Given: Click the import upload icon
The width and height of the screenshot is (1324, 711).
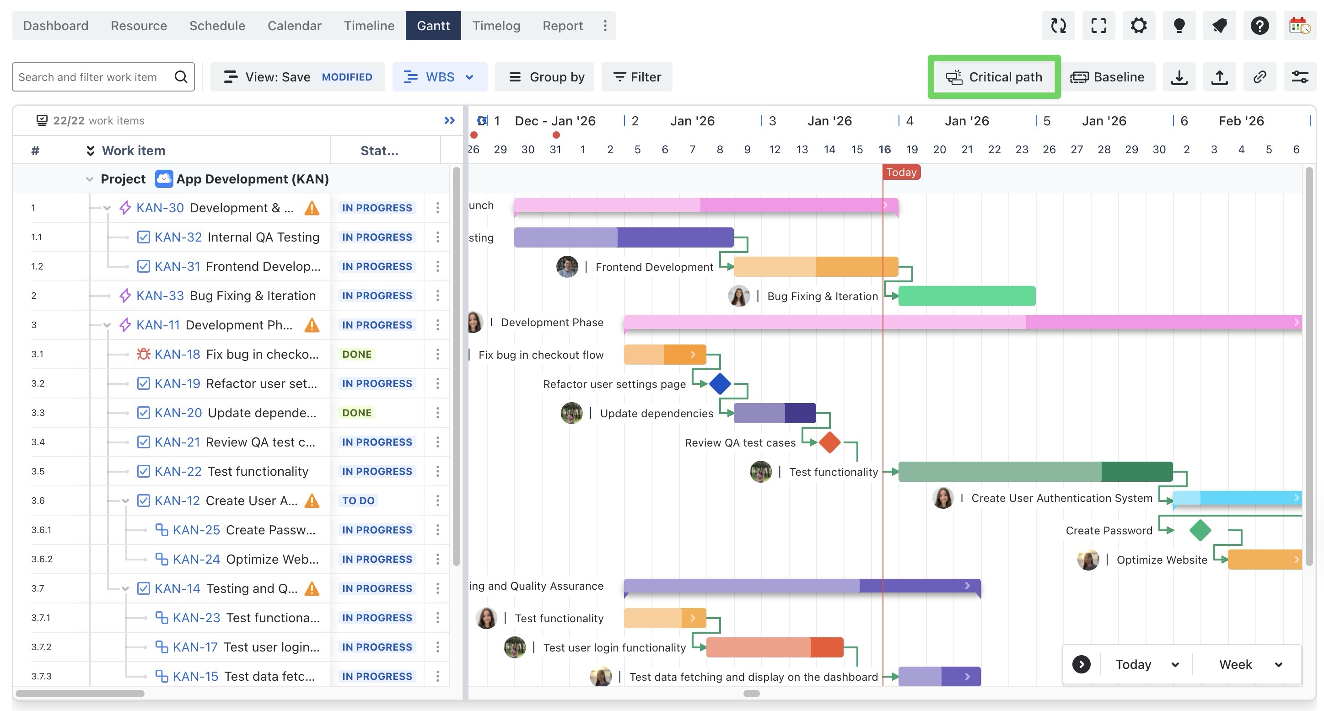Looking at the screenshot, I should [x=1219, y=77].
